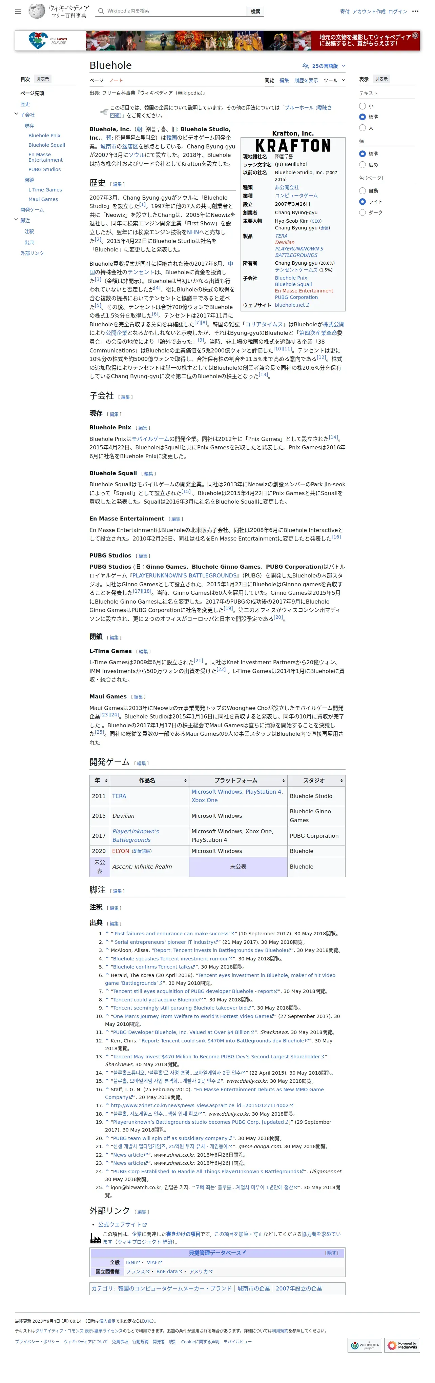Click the factory stub icon near 書きかけの項目
This screenshot has height=1383, width=435.
[x=96, y=1238]
